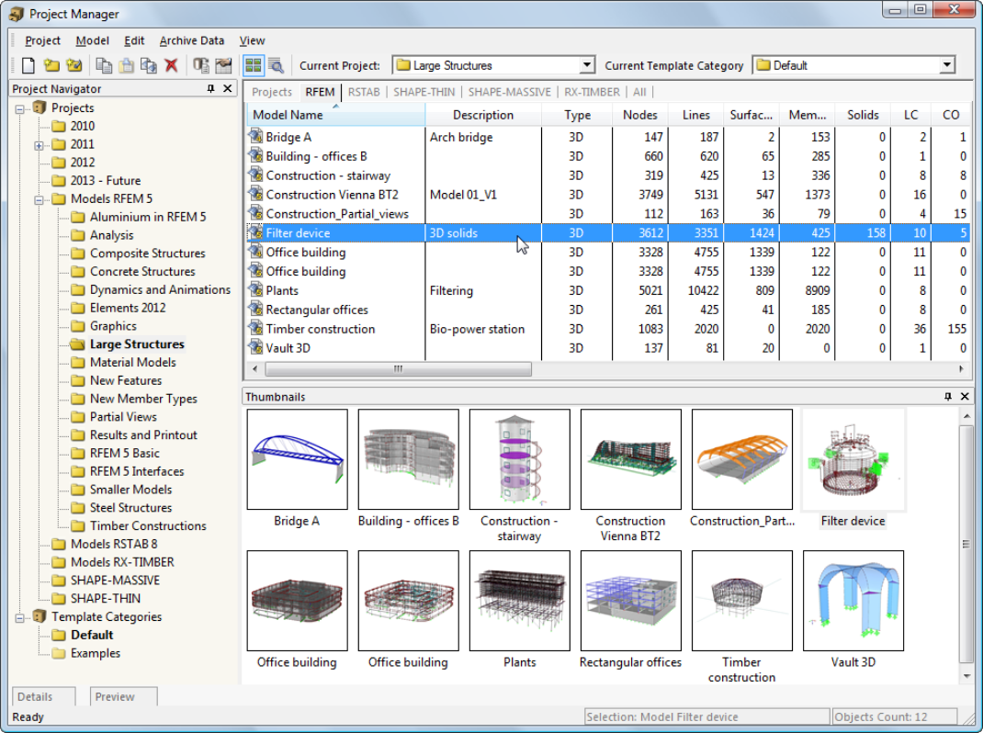
Task: Click the Solids column header
Action: click(x=863, y=115)
